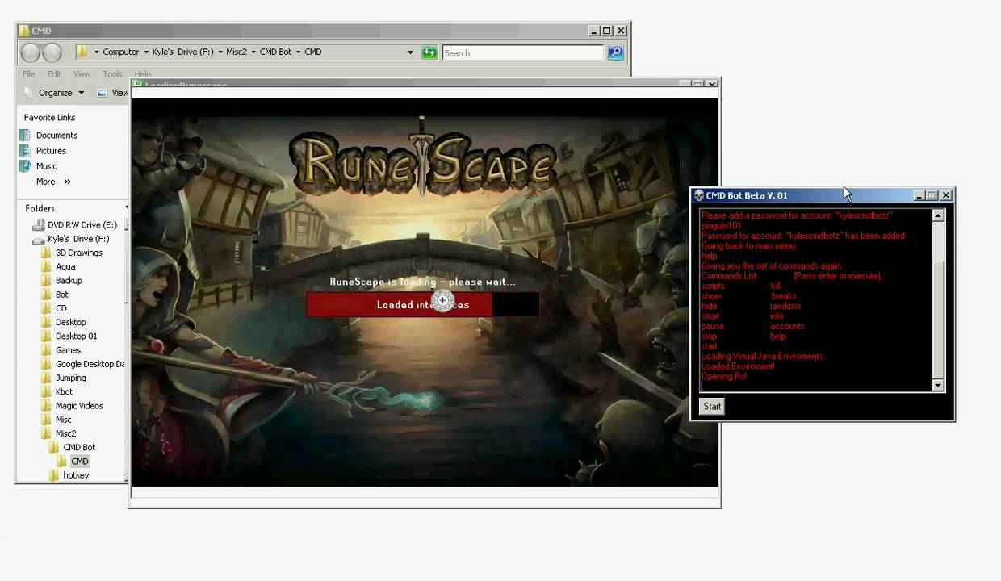Screen dimensions: 1001x581
Task: Click 'randoms' command in console list
Action: click(x=785, y=306)
